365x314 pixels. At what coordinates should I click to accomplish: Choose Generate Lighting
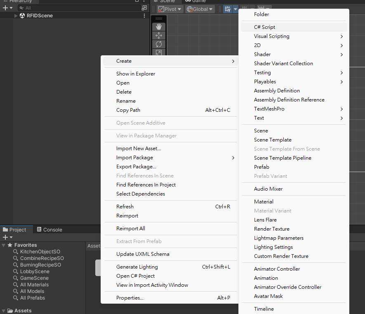[171, 267]
